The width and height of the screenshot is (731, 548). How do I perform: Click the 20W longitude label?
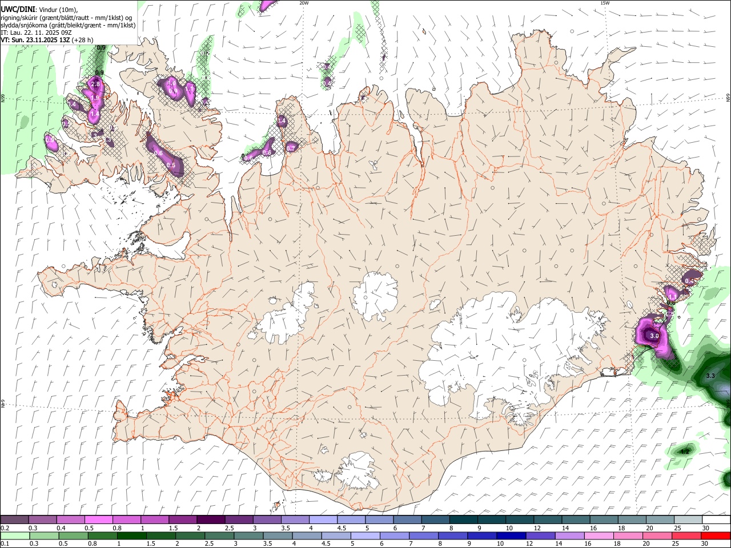(x=304, y=3)
